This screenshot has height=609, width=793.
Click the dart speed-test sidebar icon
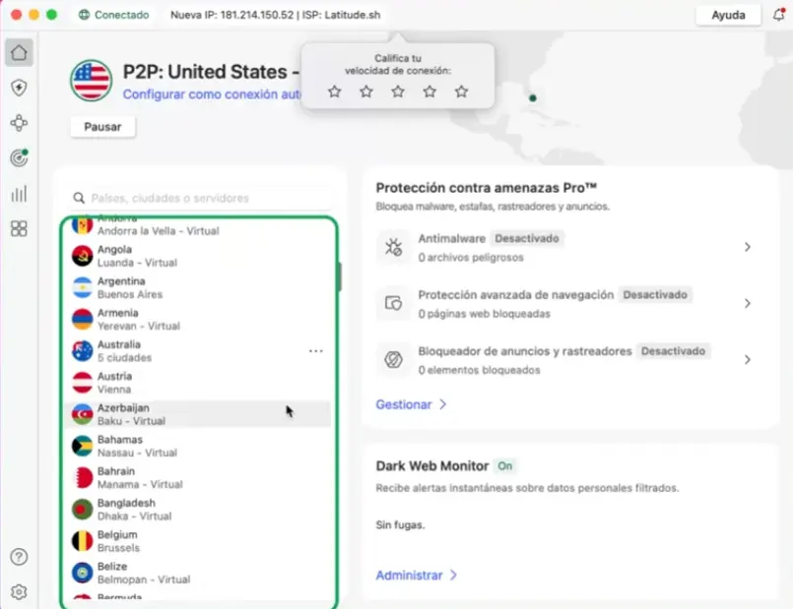tap(18, 157)
